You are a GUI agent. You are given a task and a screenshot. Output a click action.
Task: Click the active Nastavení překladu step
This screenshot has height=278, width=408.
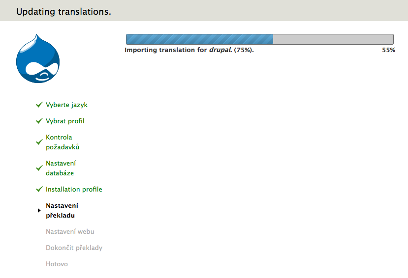(x=62, y=211)
